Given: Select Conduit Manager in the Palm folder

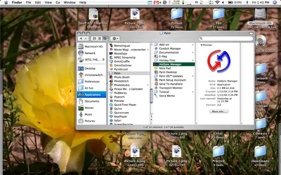Looking at the screenshot, I should [x=170, y=49].
